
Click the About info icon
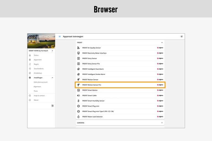(30, 100)
